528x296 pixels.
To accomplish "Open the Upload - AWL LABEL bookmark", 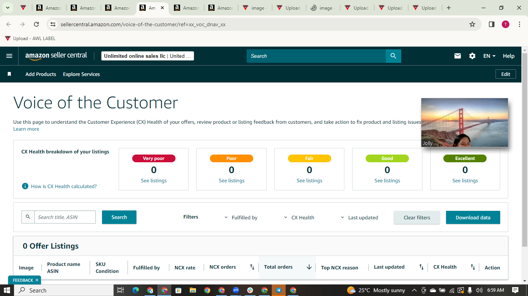I will coord(30,38).
